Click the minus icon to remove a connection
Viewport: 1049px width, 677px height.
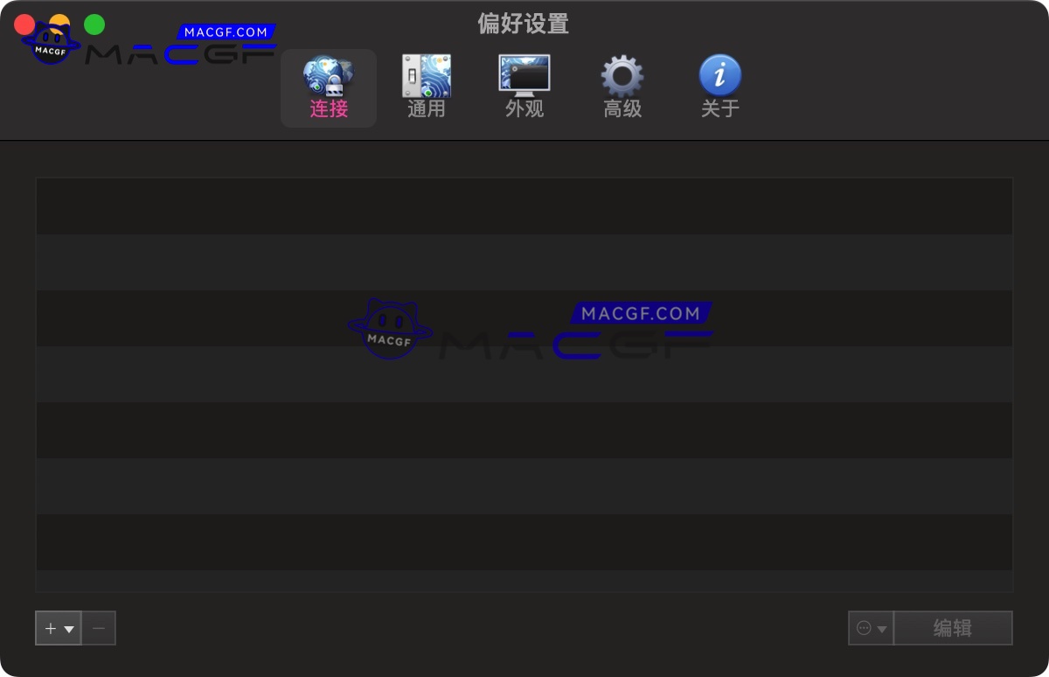pyautogui.click(x=98, y=627)
